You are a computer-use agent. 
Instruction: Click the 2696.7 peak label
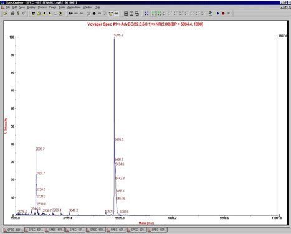pyautogui.click(x=40, y=149)
